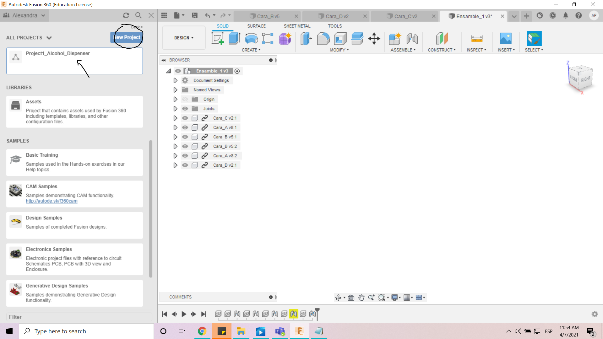Click the Offset Plane Construct icon

click(x=442, y=39)
